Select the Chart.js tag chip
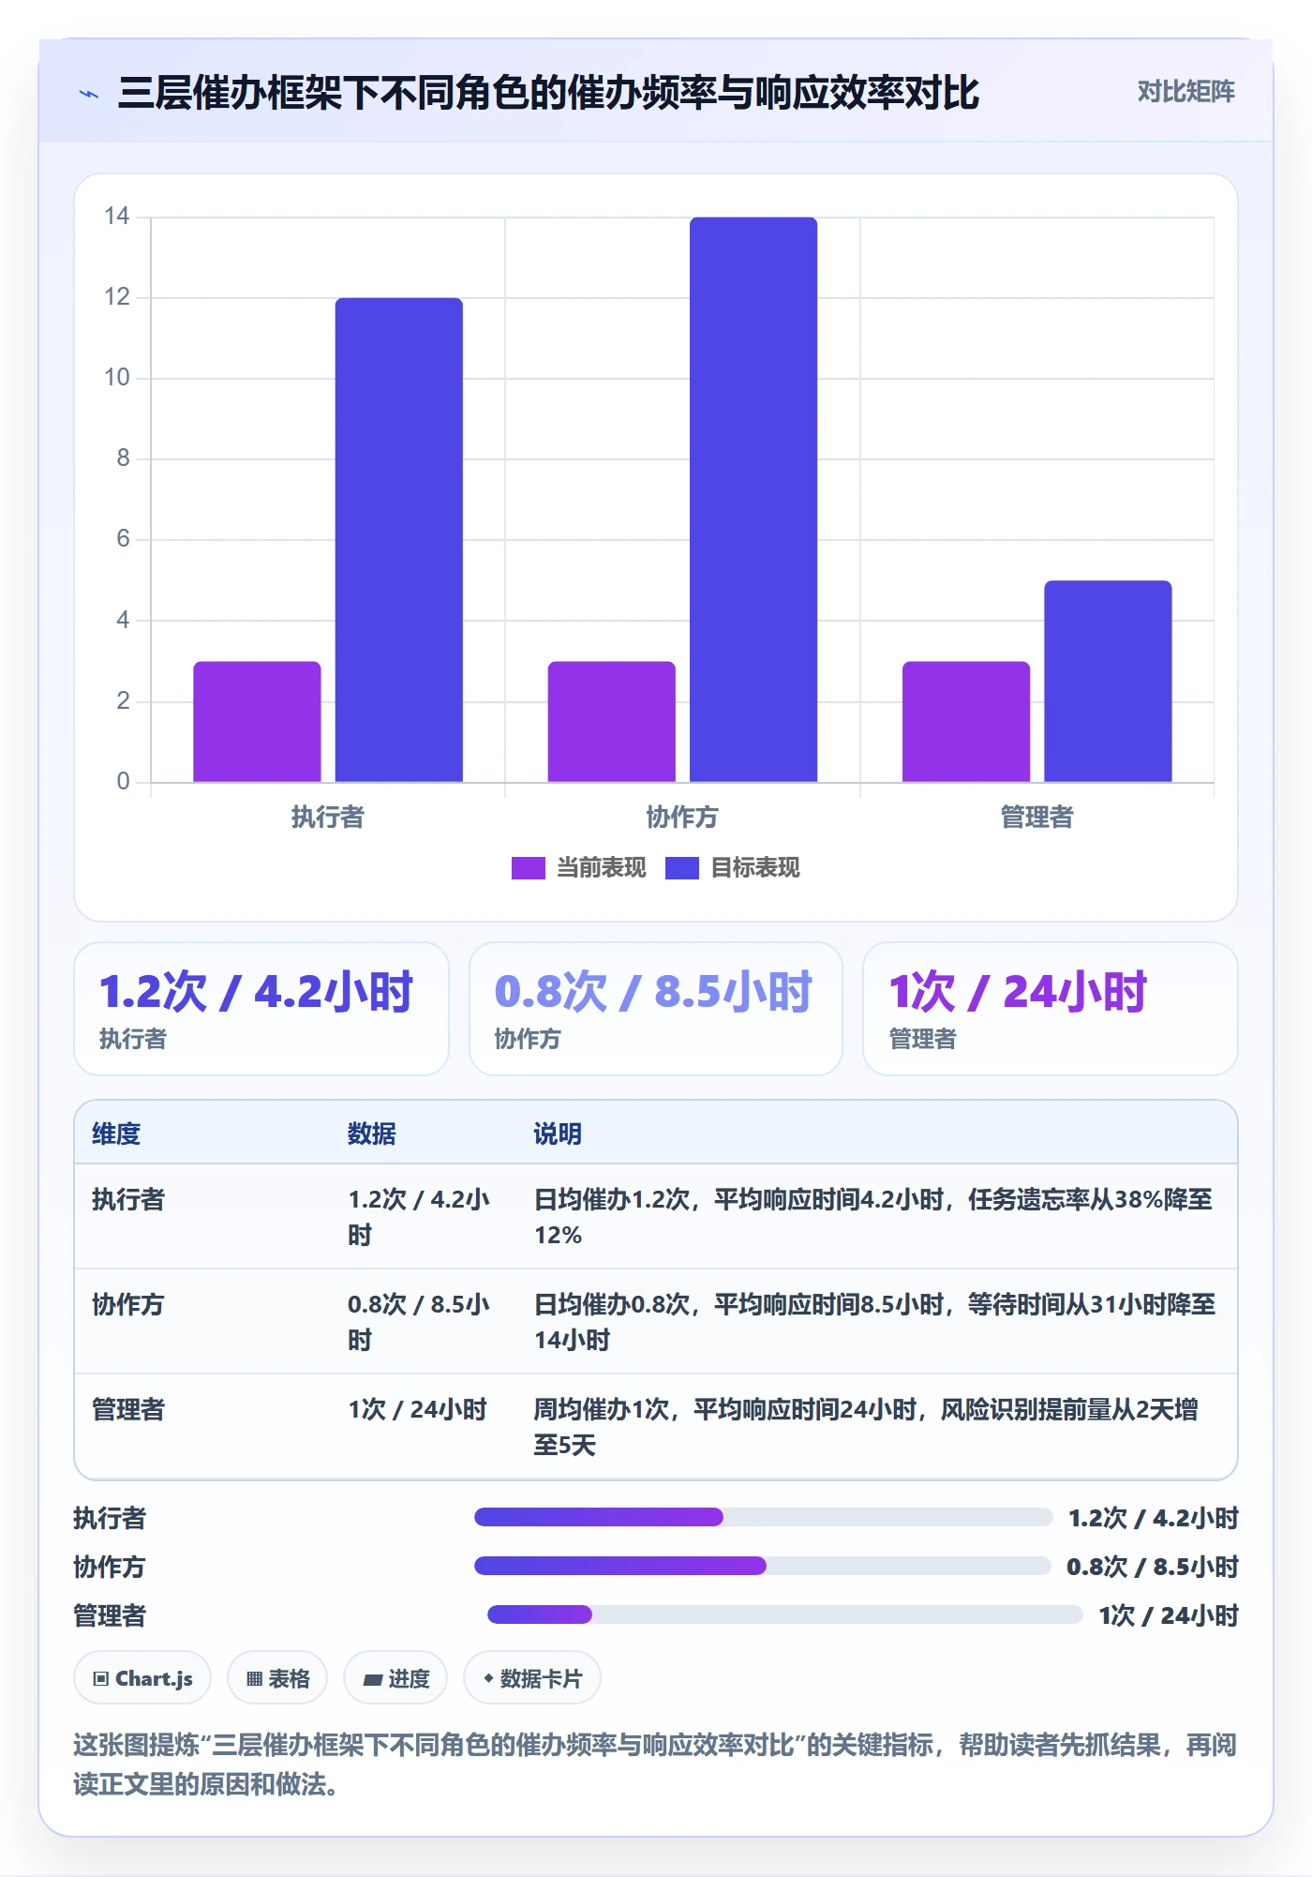Screen dimensions: 1312x1877 (142, 1678)
